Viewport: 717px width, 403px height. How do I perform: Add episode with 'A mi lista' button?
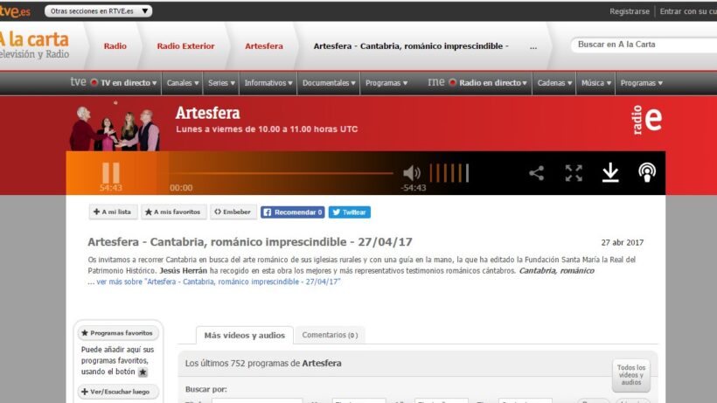coord(113,212)
